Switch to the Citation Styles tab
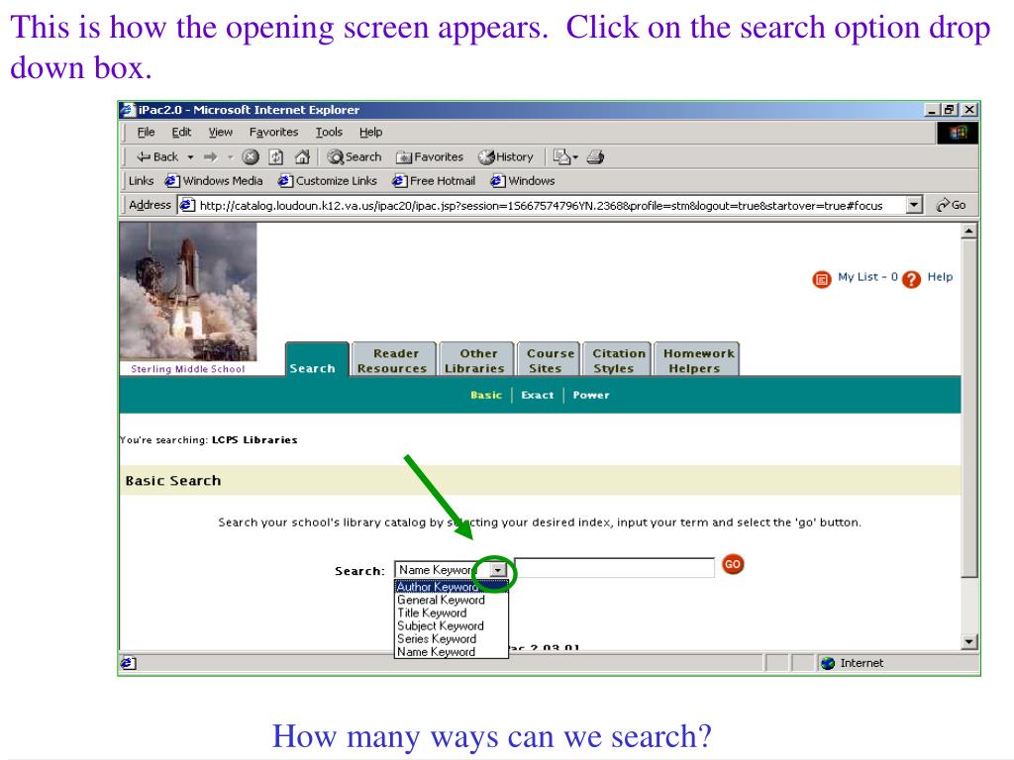 (x=617, y=360)
